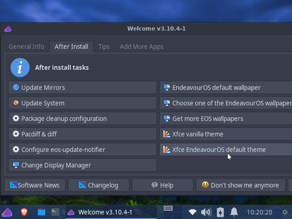Click Don't show me anymore
Viewport: 292px width, 219px height.
(240, 185)
